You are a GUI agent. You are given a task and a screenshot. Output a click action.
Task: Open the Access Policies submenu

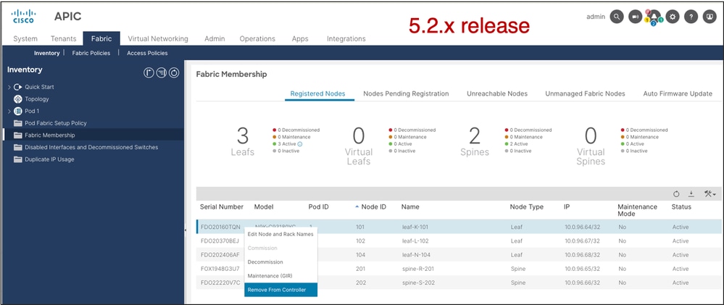(147, 53)
